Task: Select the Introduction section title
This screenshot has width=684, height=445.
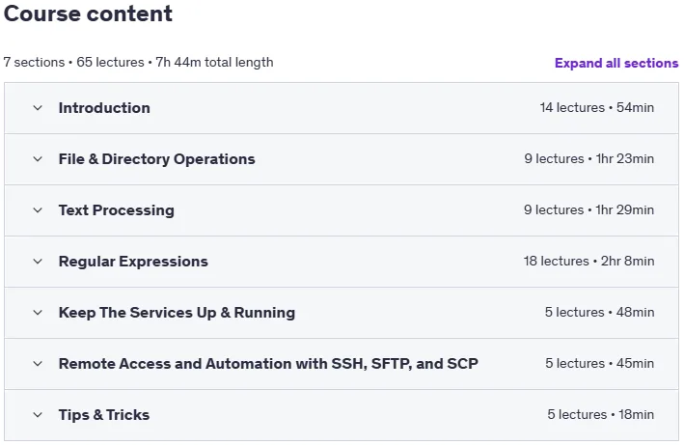Action: [x=104, y=108]
